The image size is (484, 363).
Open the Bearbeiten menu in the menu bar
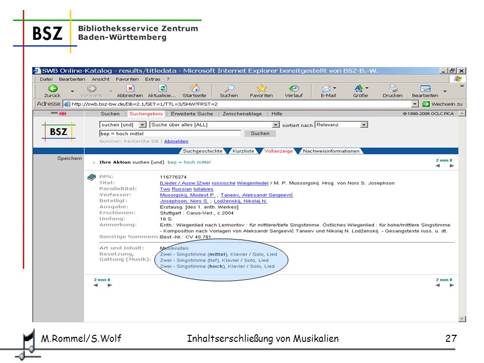[72, 79]
